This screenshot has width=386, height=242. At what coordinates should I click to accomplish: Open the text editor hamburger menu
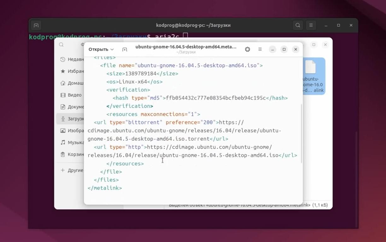point(260,49)
